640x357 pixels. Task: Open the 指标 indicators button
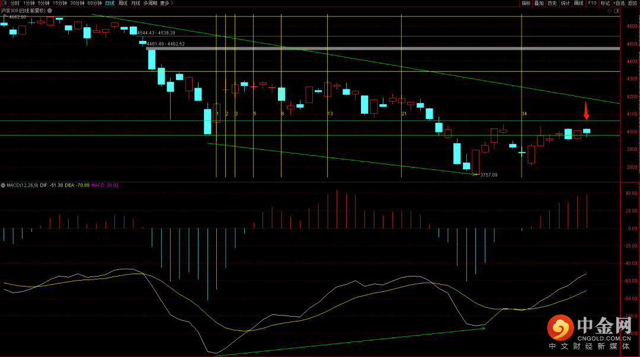pos(526,3)
